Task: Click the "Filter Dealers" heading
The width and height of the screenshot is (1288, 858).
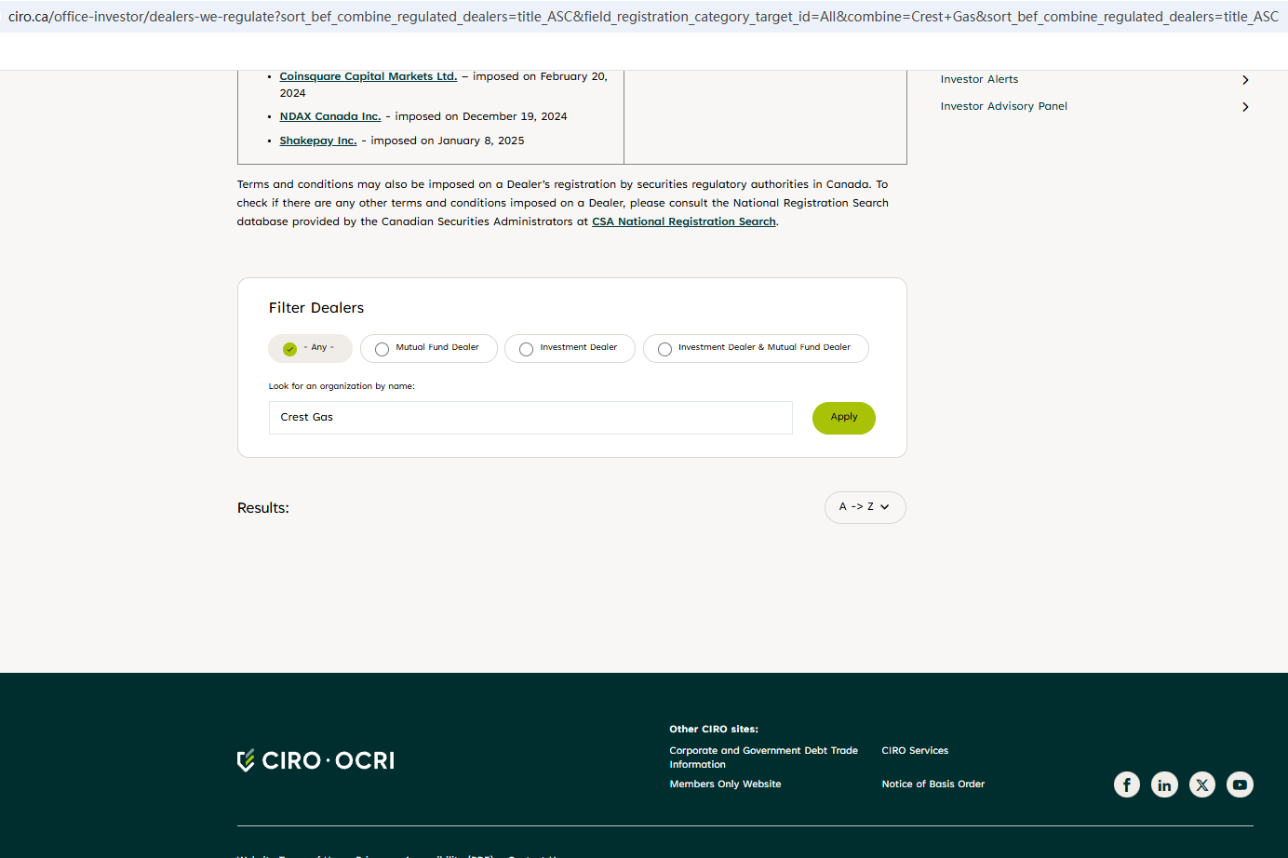Action: pos(316,308)
